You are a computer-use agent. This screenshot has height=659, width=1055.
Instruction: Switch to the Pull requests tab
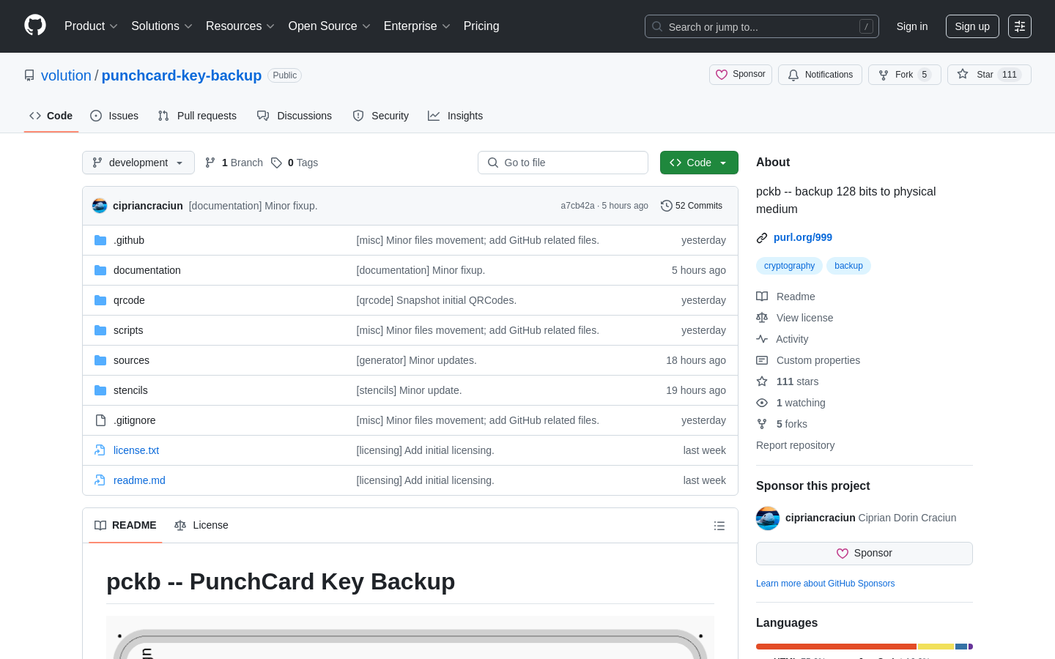197,116
